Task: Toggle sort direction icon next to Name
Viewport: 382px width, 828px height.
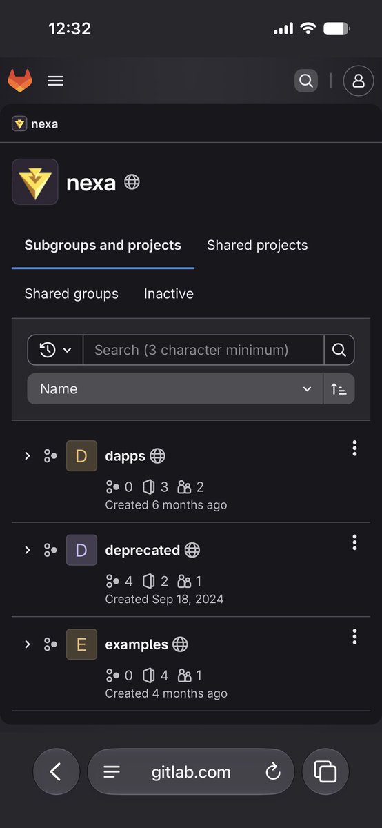Action: 339,388
